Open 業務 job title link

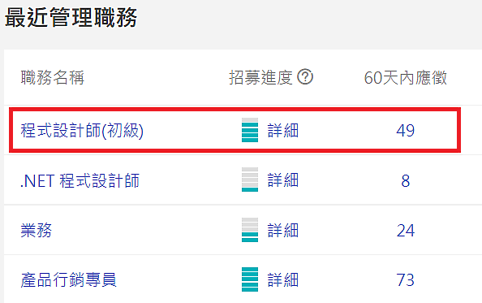coord(37,230)
